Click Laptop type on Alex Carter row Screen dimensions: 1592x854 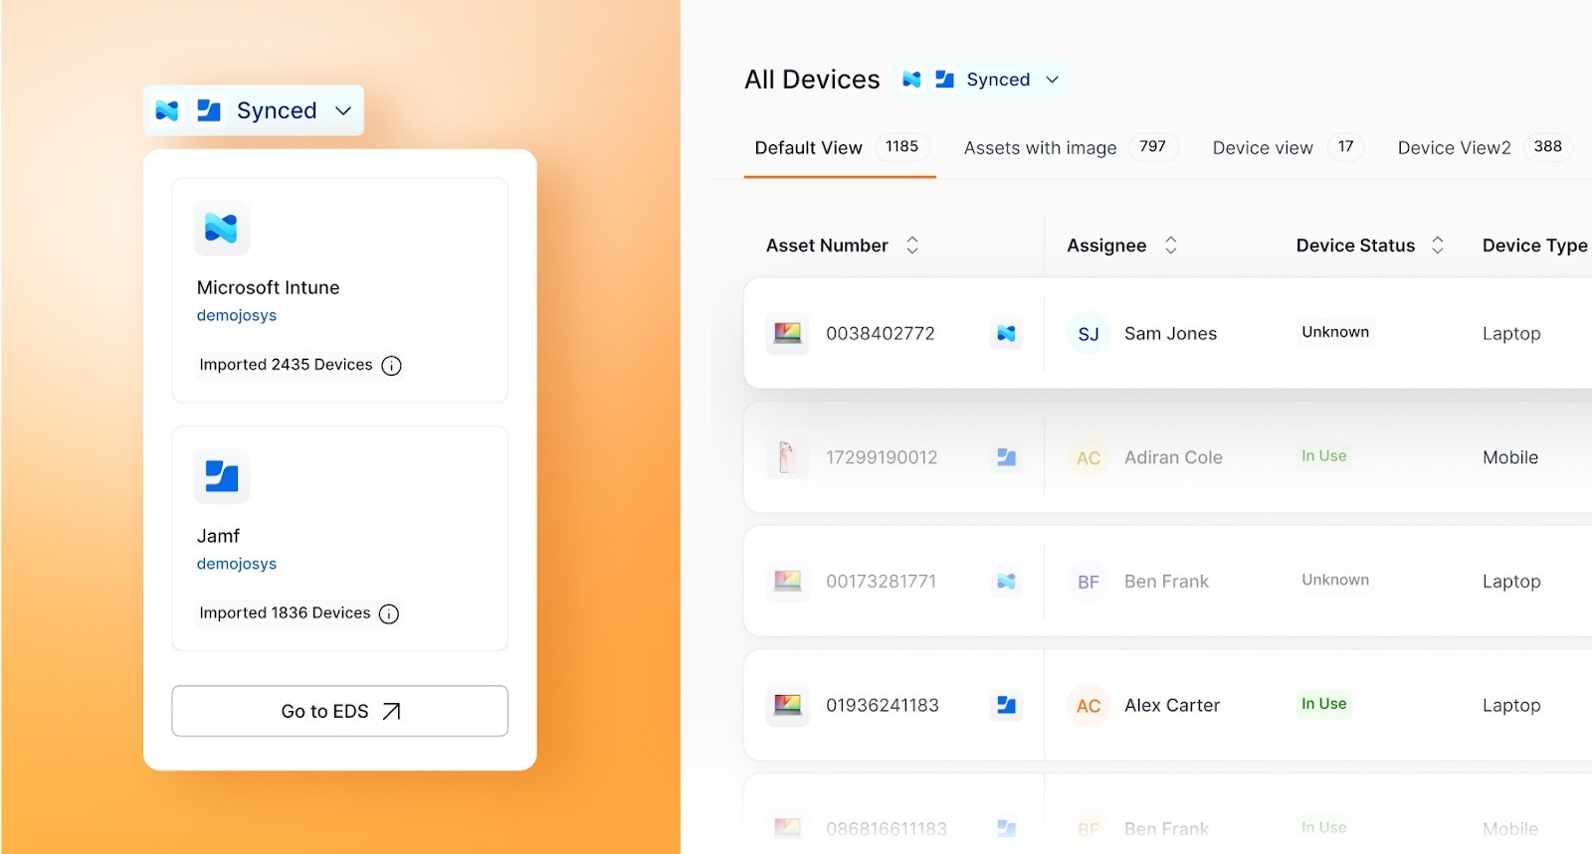click(1511, 705)
